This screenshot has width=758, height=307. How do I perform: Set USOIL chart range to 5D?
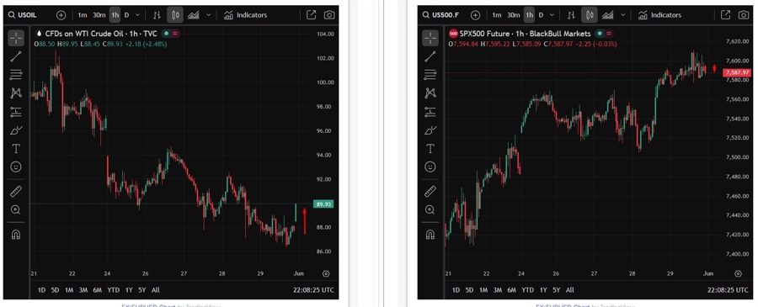click(x=55, y=290)
